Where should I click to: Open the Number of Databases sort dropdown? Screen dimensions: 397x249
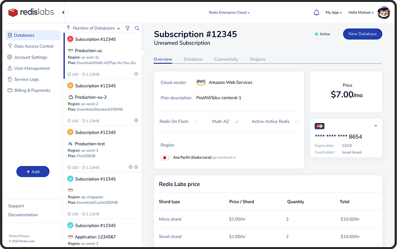click(96, 28)
